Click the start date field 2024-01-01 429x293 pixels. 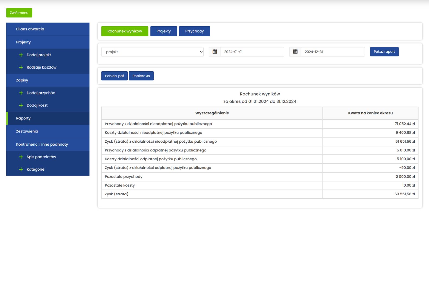(252, 52)
